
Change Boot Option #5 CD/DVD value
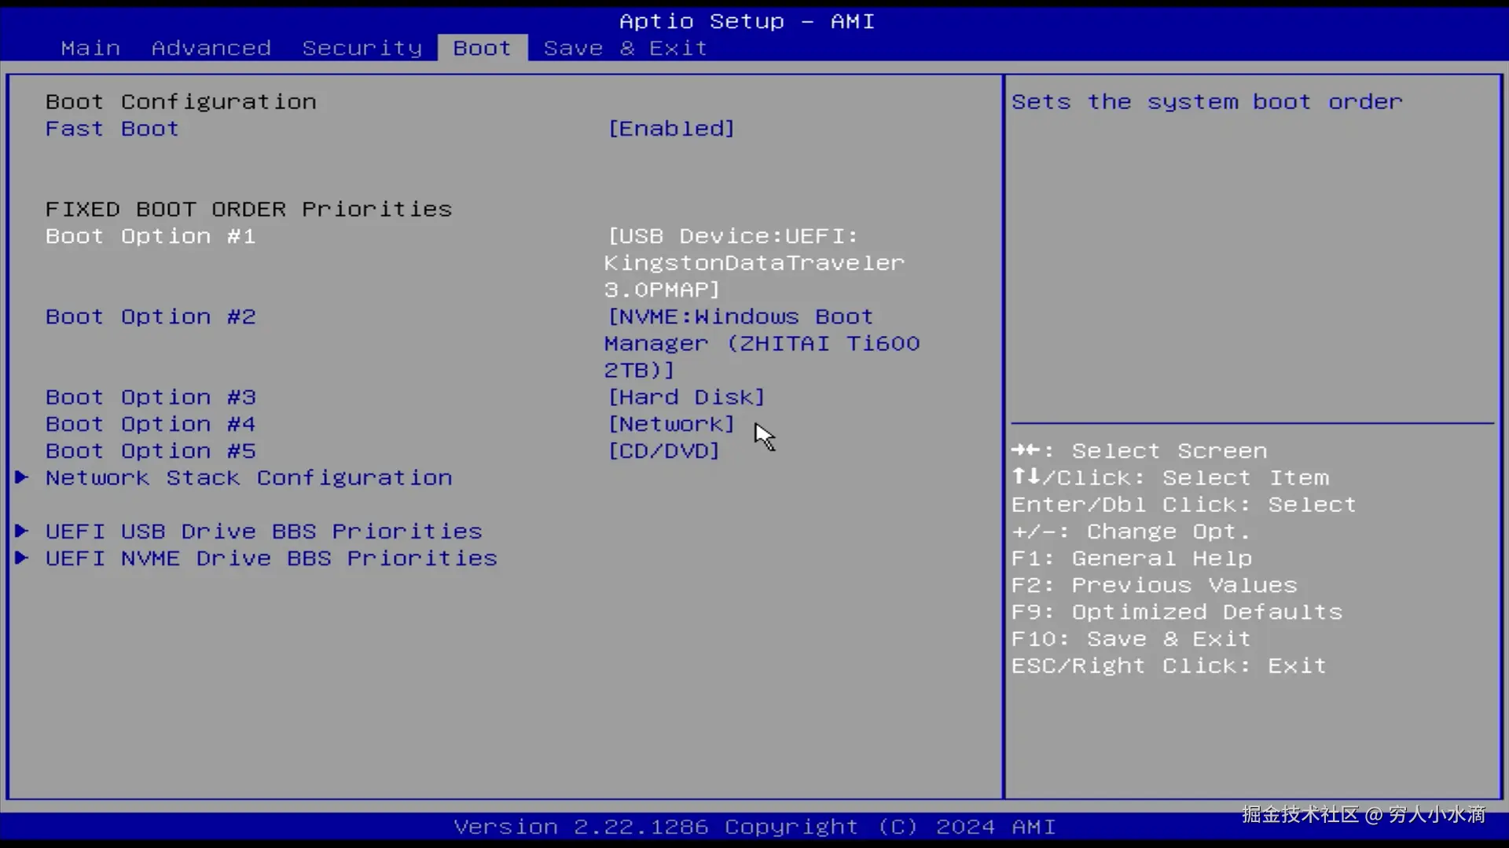coord(663,451)
